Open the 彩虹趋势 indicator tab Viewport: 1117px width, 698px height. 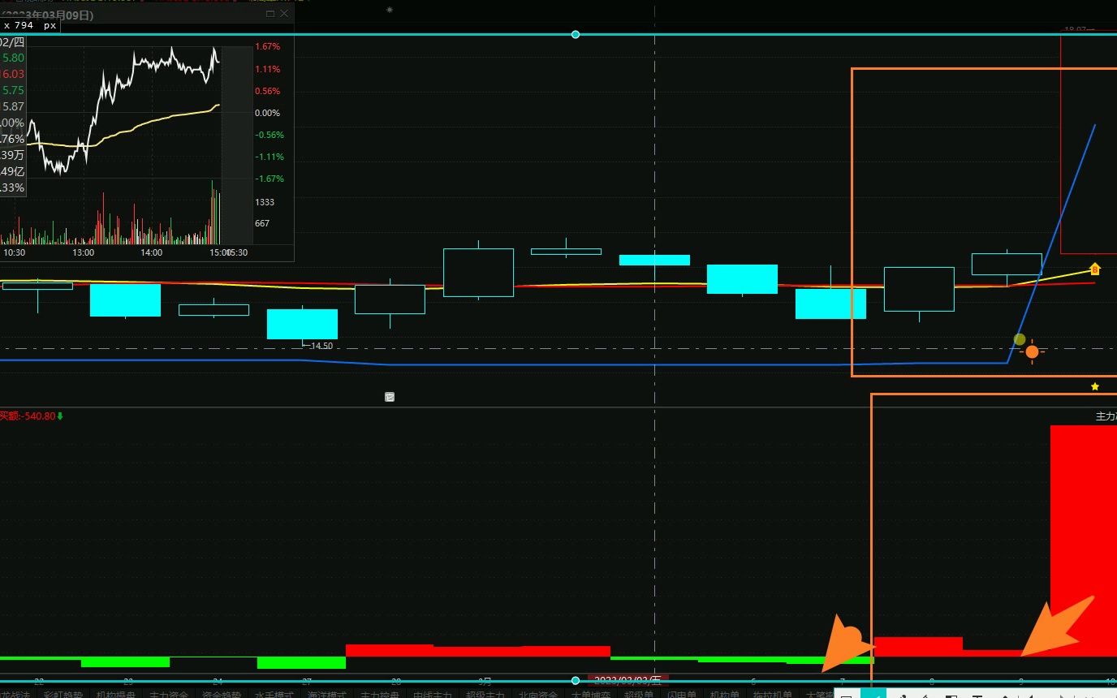63,694
